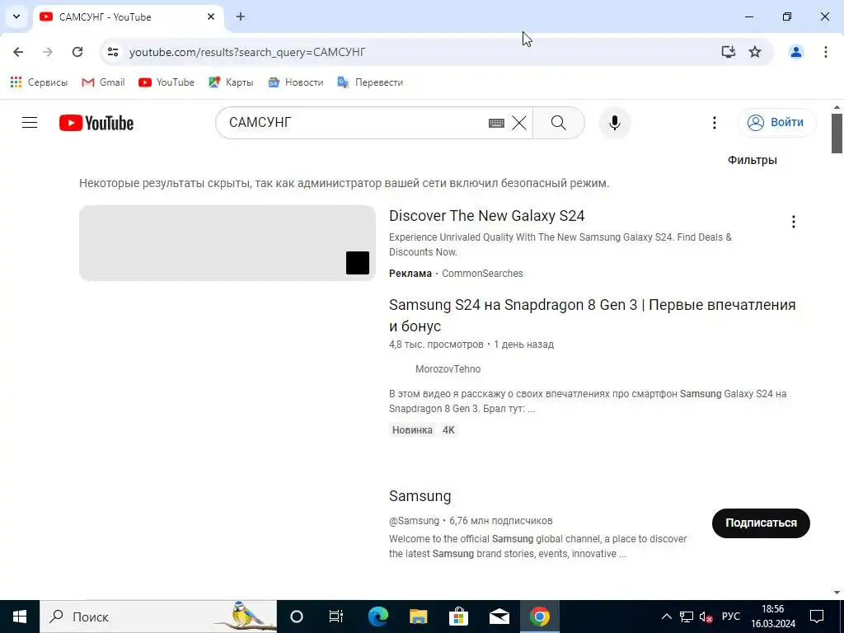
Task: Click the YouTube logo
Action: tap(96, 123)
